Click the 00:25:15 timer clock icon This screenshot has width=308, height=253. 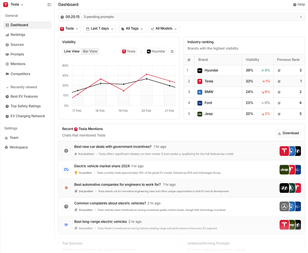[x=62, y=17]
